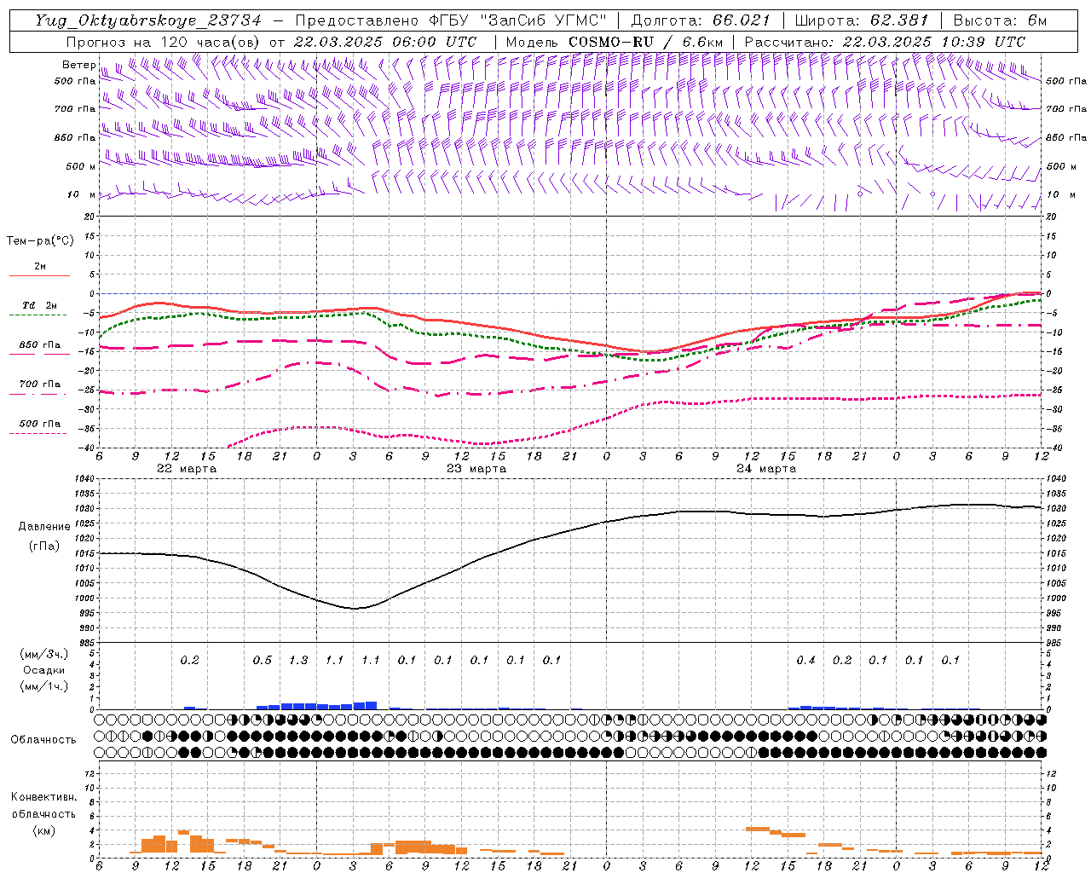1091x873 pixels.
Task: Click the 1.3 precipitation value
Action: point(298,660)
